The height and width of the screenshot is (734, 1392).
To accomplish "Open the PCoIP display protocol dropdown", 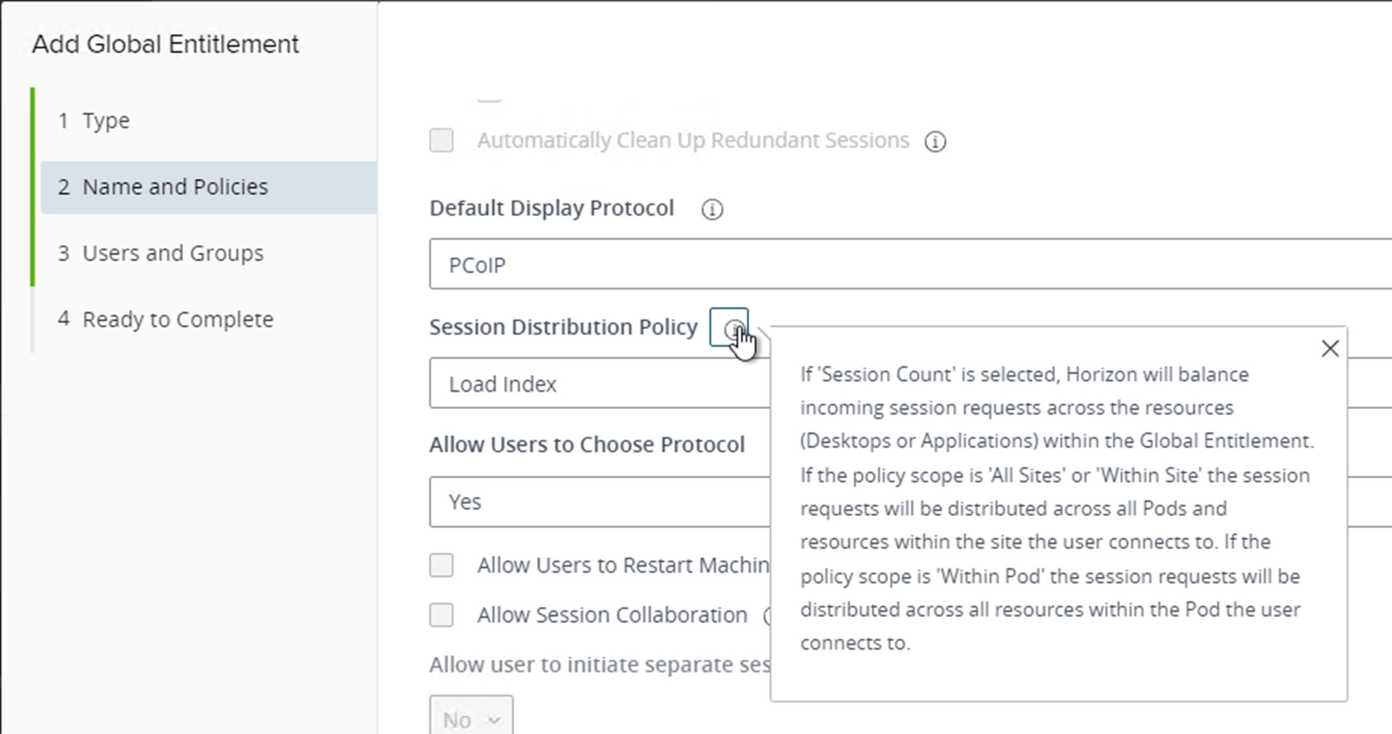I will click(911, 264).
